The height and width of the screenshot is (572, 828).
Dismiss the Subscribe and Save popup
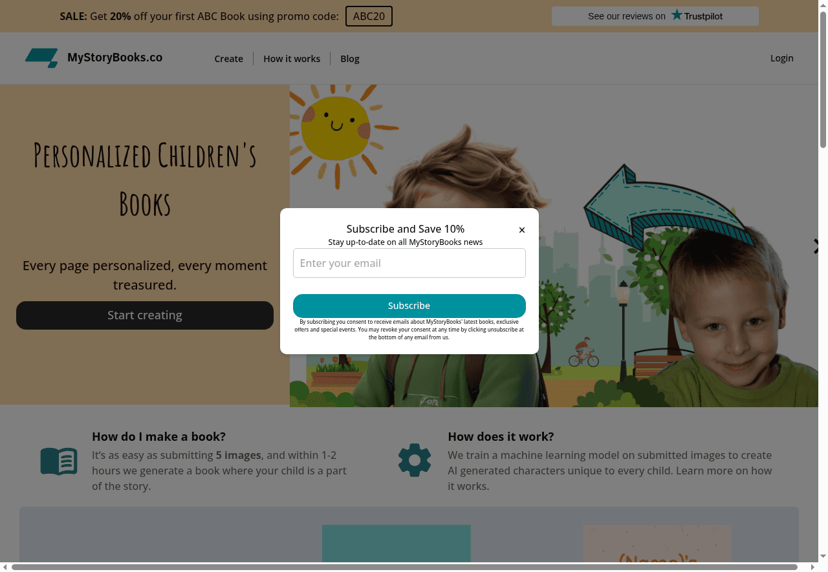point(522,229)
